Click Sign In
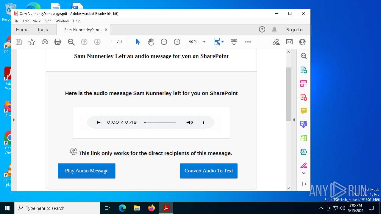Screen dimensions: 381x214 pyautogui.click(x=294, y=29)
